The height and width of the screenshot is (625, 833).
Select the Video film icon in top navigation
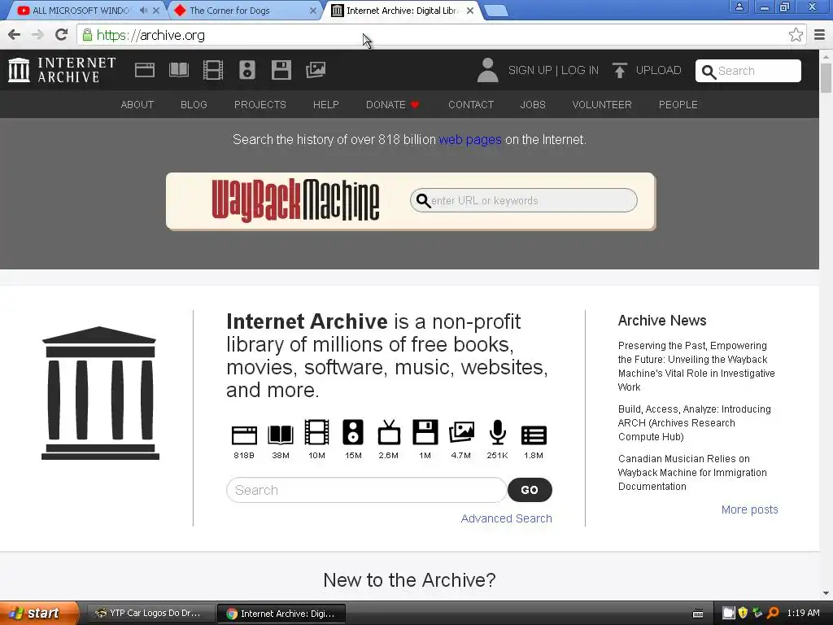point(213,70)
